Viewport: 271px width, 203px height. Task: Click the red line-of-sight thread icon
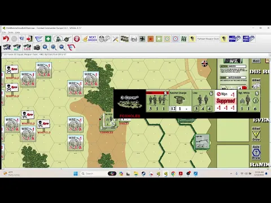(71, 47)
